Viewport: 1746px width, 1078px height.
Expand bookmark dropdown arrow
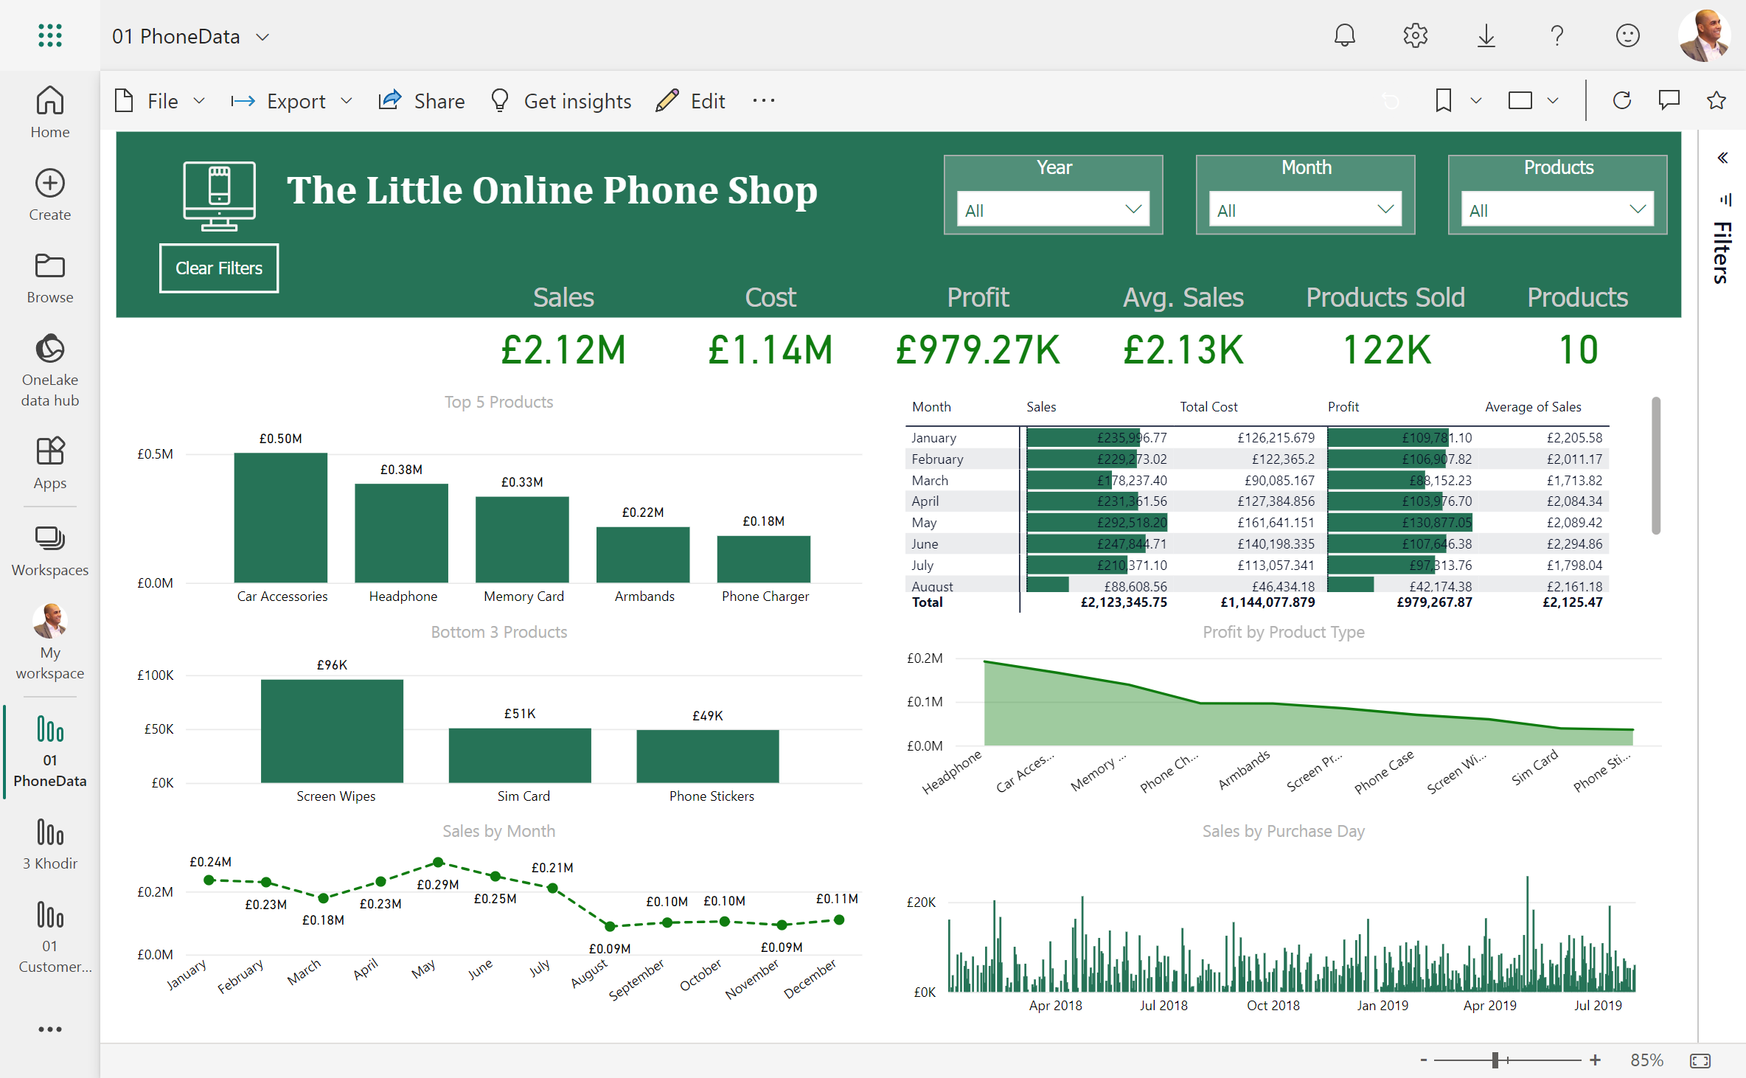pyautogui.click(x=1475, y=101)
